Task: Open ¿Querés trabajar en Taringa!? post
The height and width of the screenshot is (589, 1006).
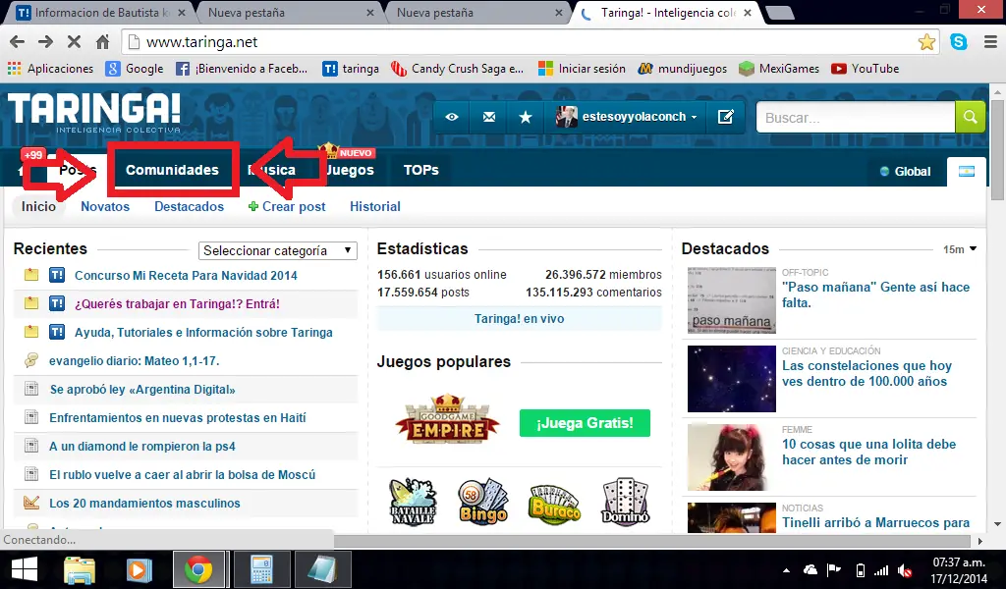Action: point(177,303)
